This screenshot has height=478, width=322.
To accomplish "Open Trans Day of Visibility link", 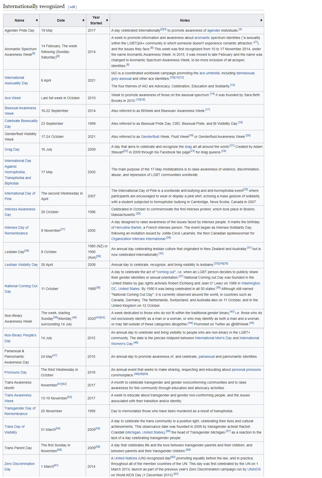I will point(14,429).
